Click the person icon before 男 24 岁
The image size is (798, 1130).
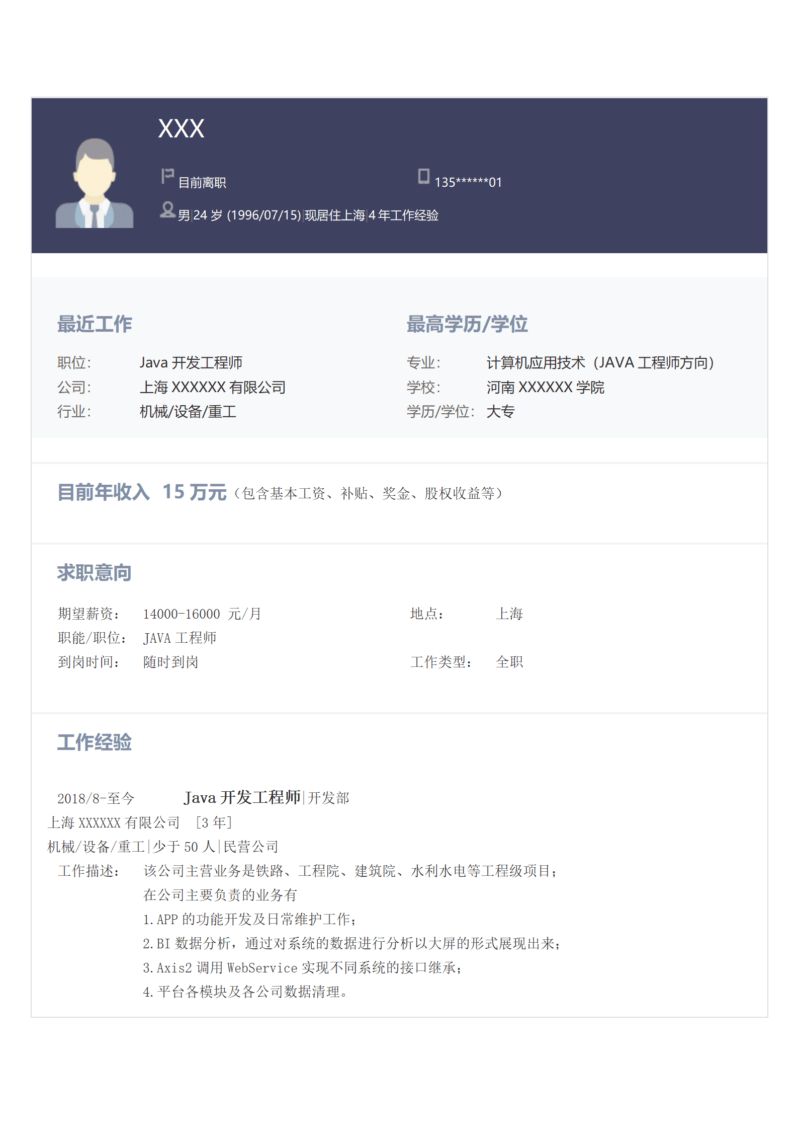(x=167, y=210)
